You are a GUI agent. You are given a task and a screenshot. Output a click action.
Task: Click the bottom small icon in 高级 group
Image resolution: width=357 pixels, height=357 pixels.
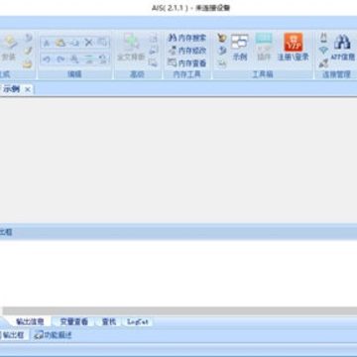pyautogui.click(x=153, y=62)
